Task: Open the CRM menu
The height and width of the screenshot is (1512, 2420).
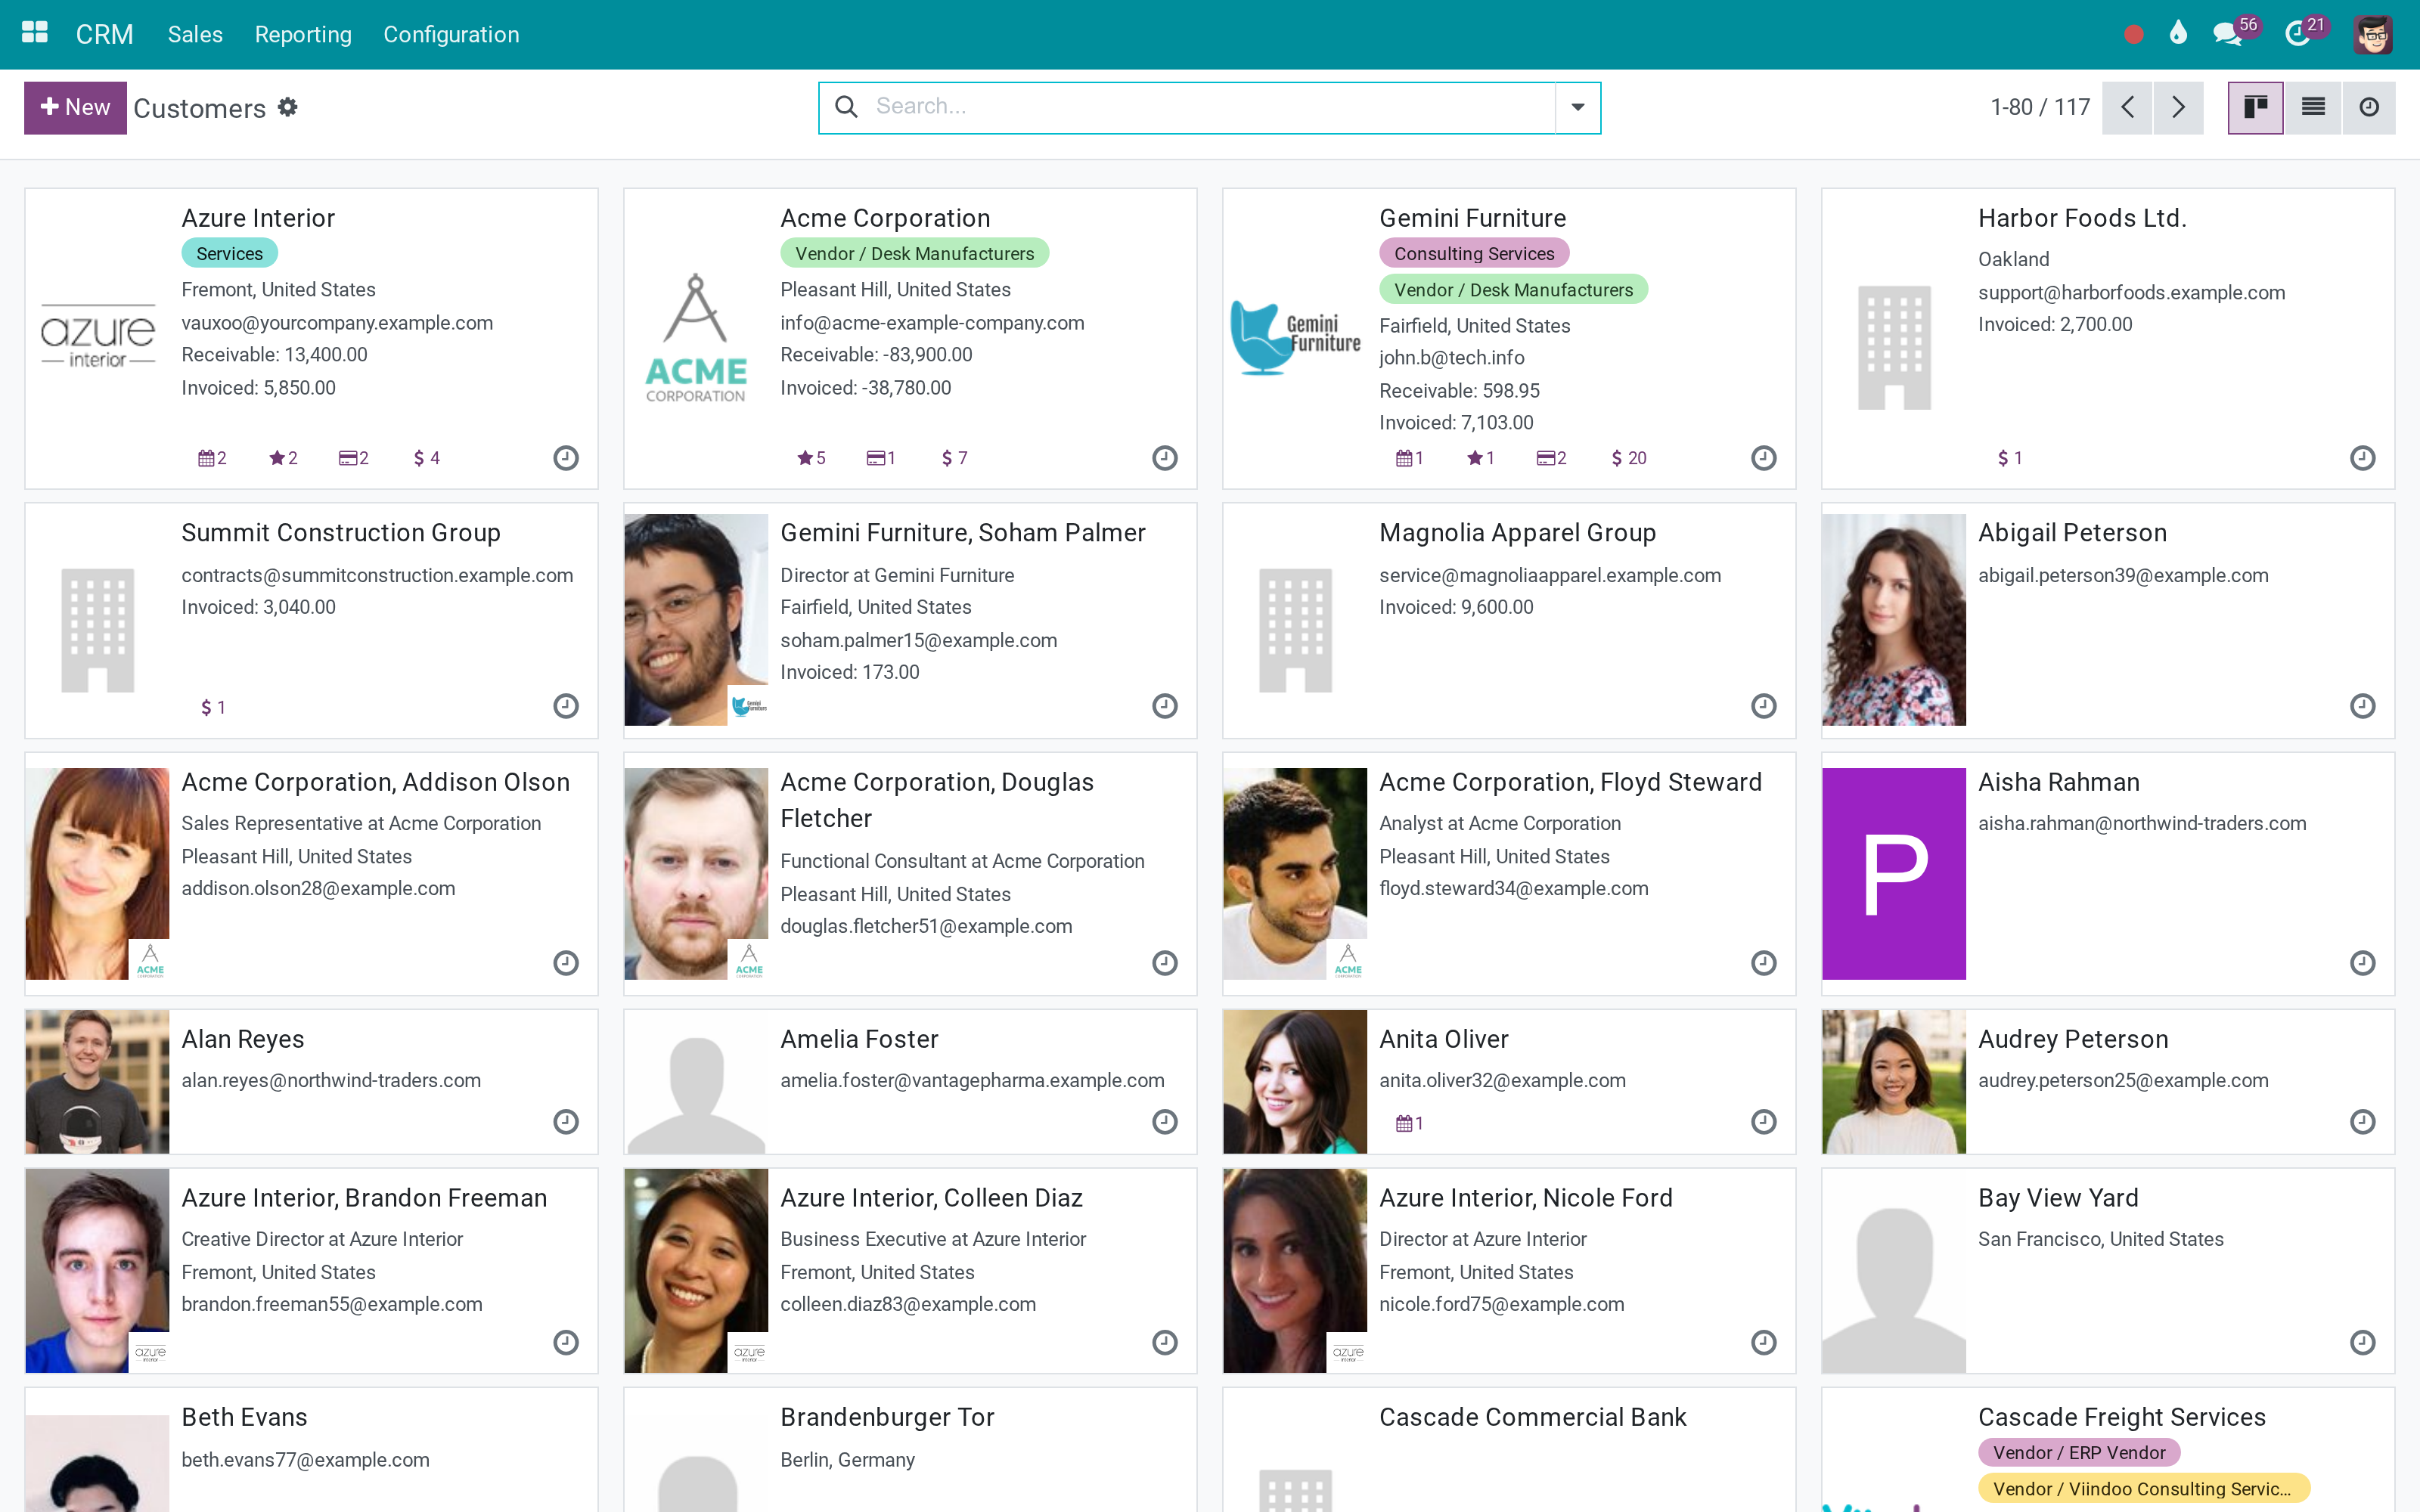Action: (x=104, y=34)
